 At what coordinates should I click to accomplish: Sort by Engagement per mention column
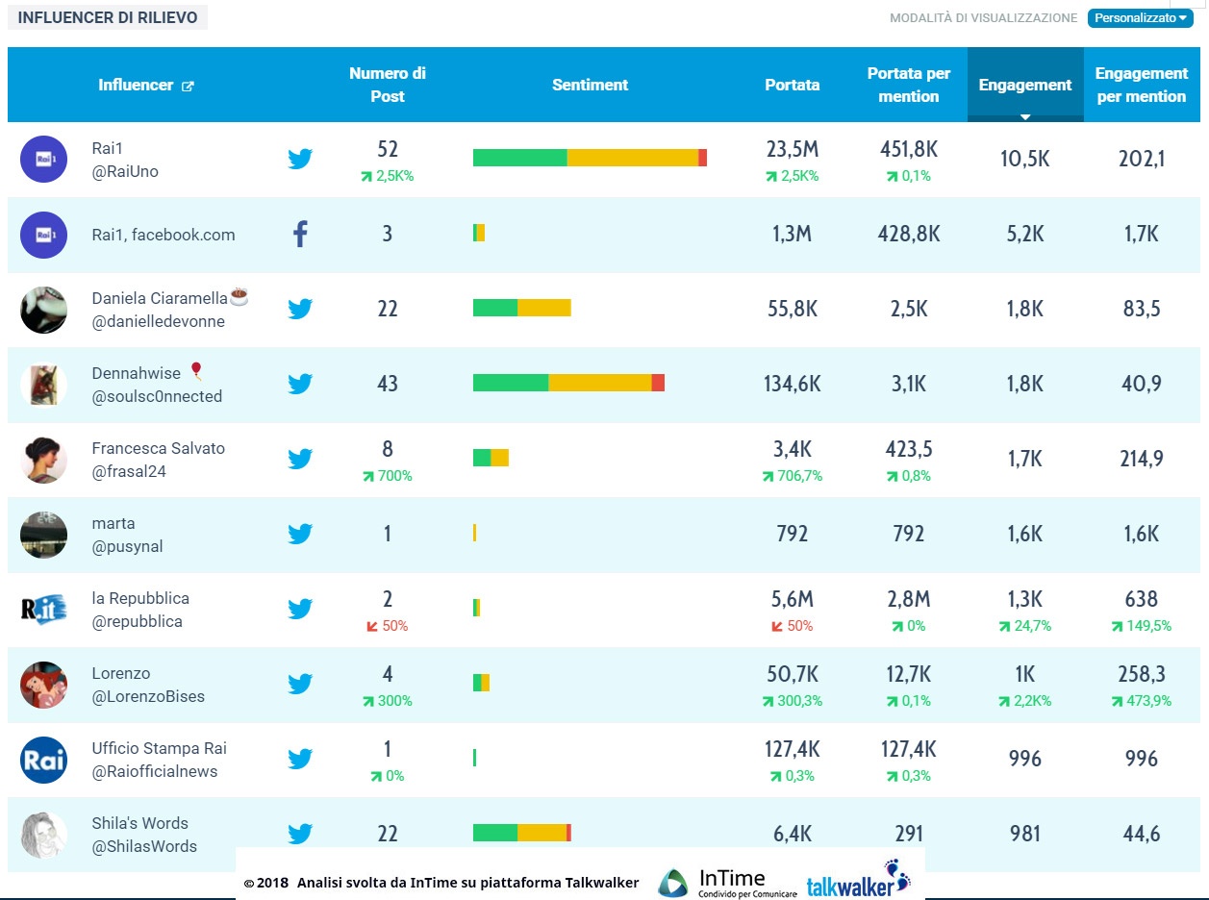[1142, 85]
